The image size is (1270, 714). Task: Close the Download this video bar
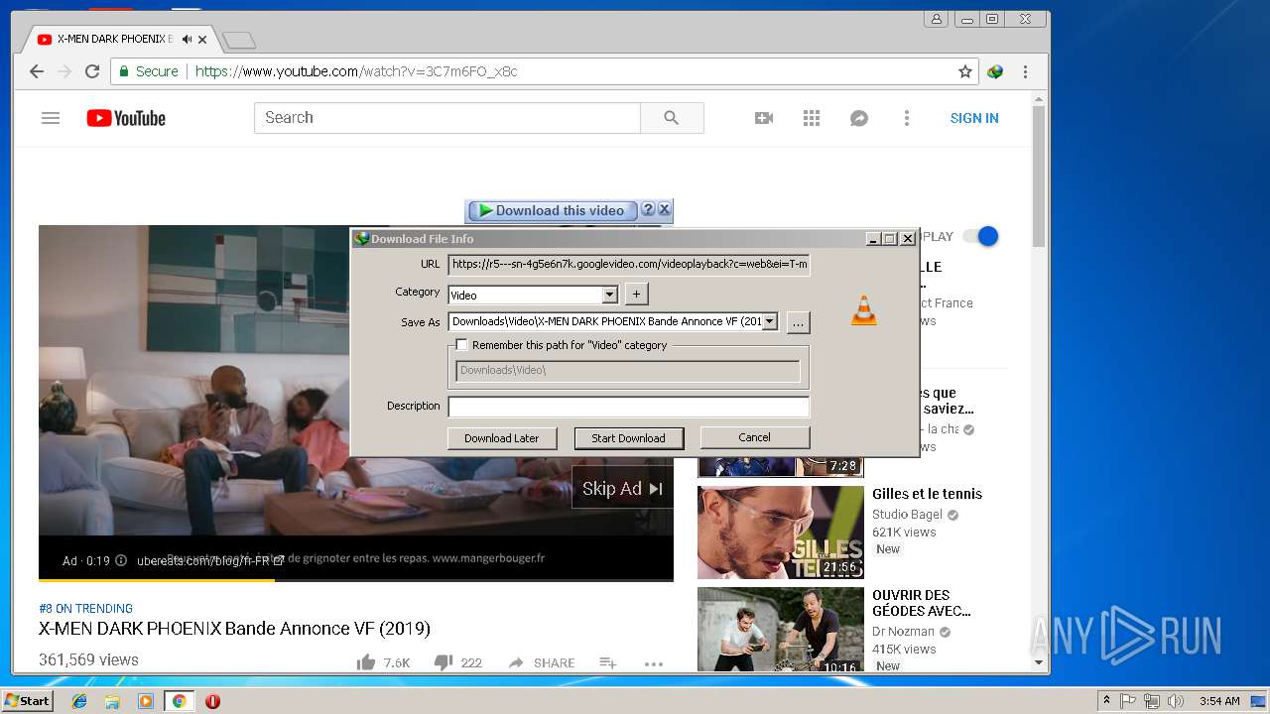click(665, 209)
